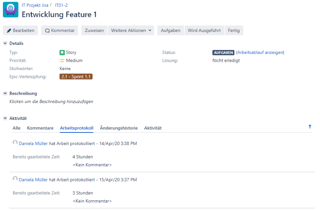Select the Alle activity tab

(x=17, y=128)
